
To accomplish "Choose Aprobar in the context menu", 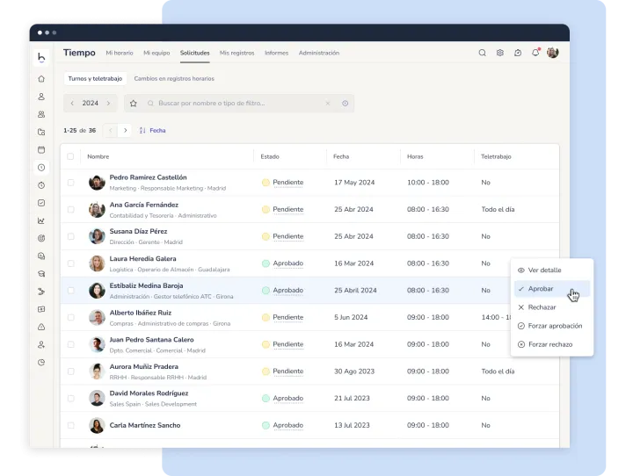I will click(x=541, y=288).
